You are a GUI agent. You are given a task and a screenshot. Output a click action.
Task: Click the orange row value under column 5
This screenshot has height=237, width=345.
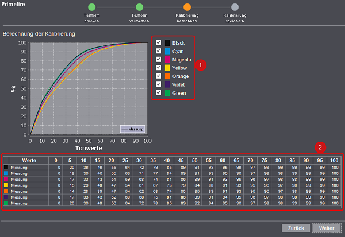click(x=72, y=191)
